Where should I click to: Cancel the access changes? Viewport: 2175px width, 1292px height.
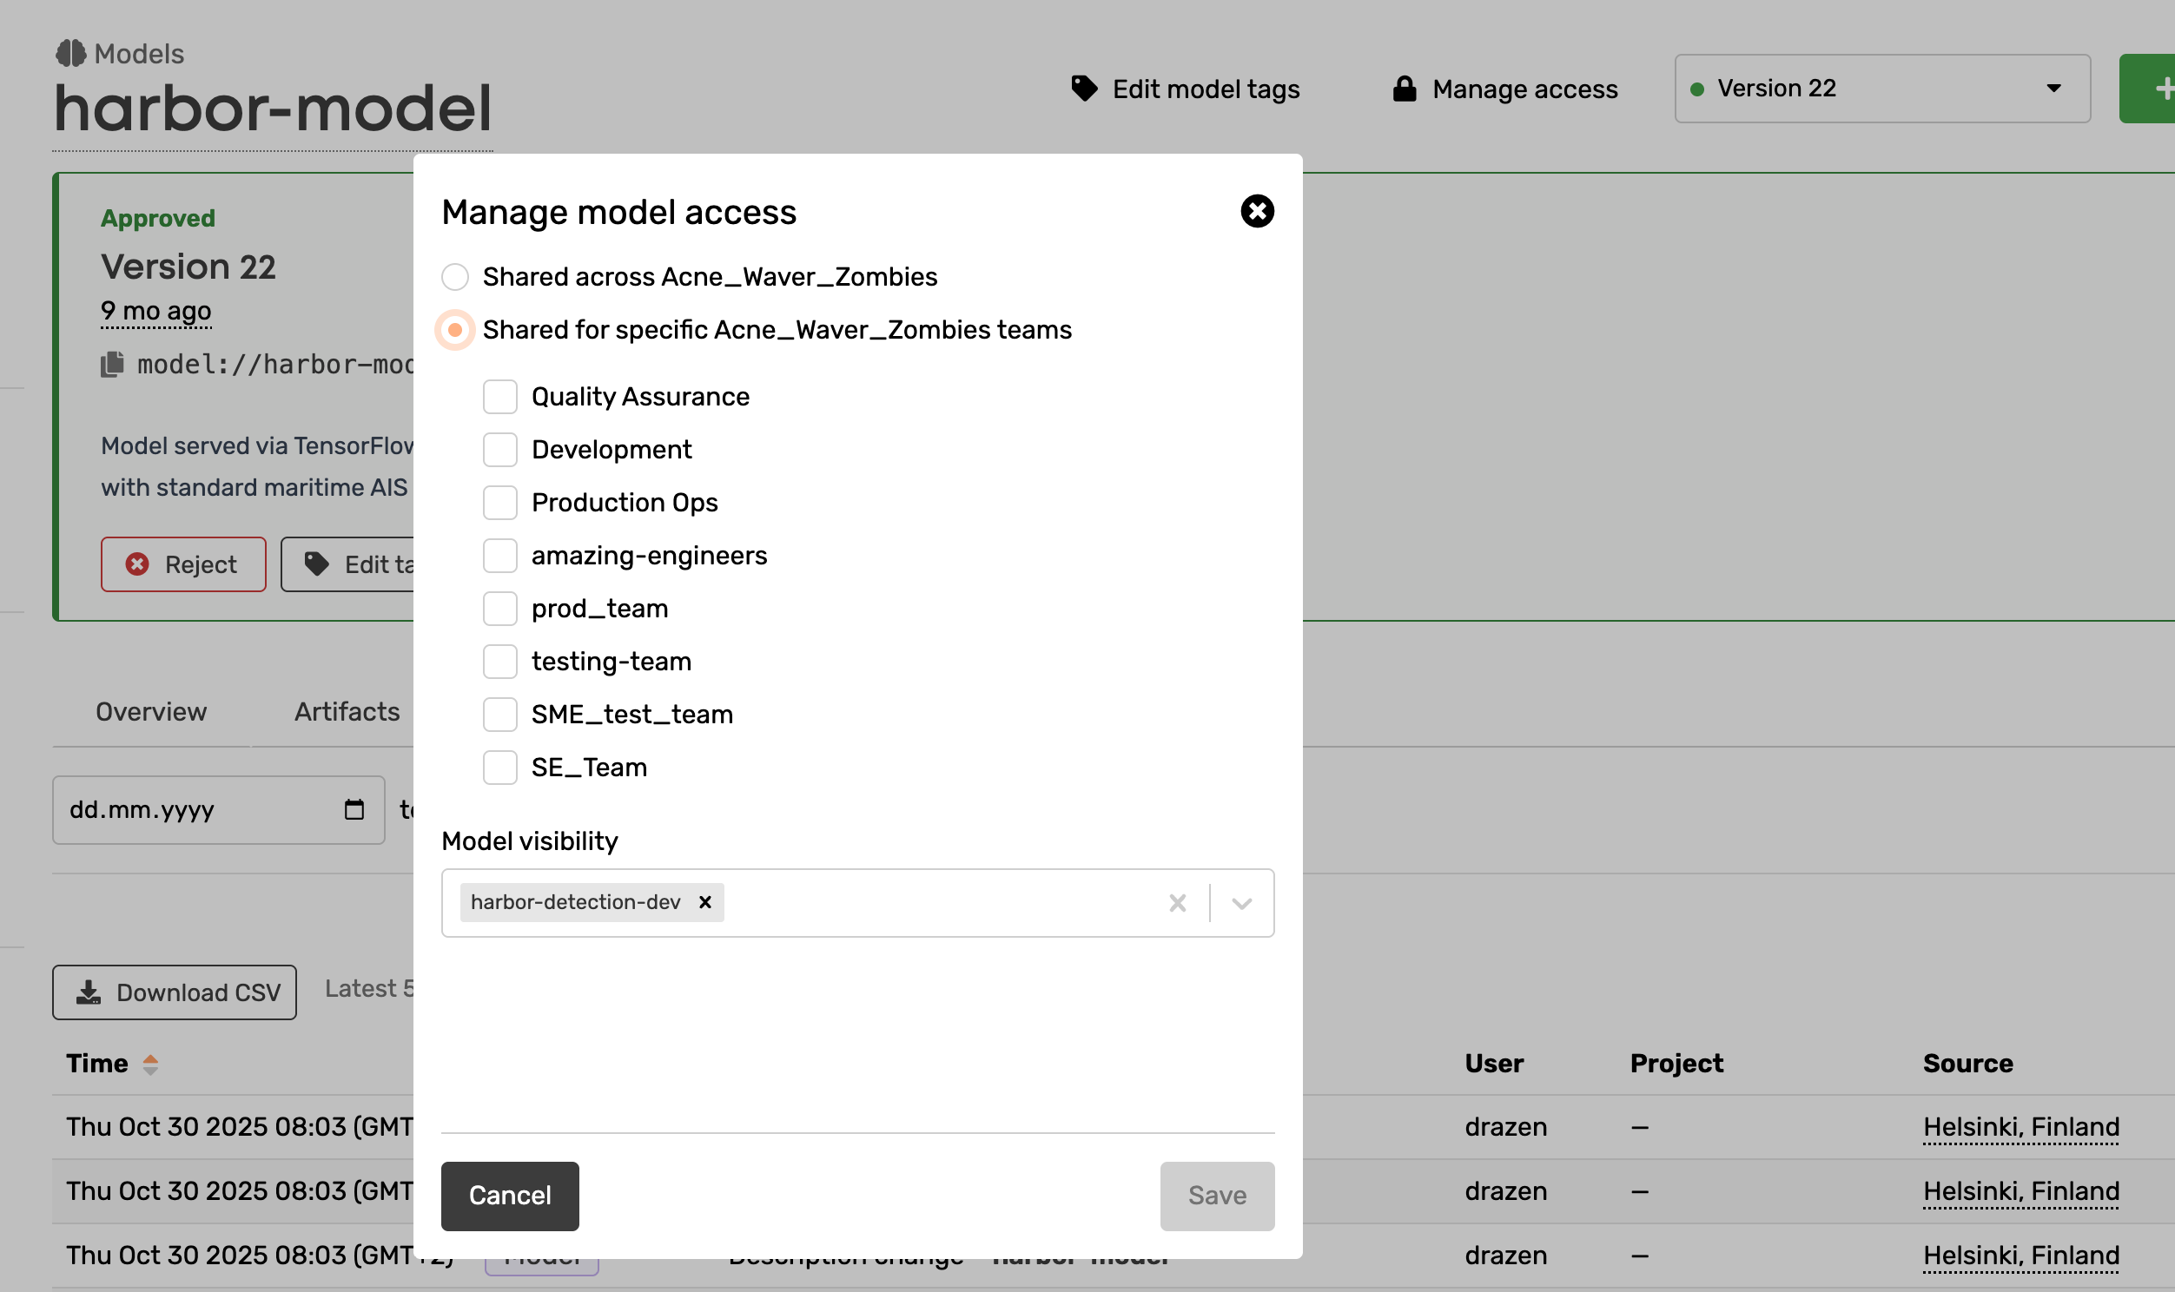point(509,1196)
